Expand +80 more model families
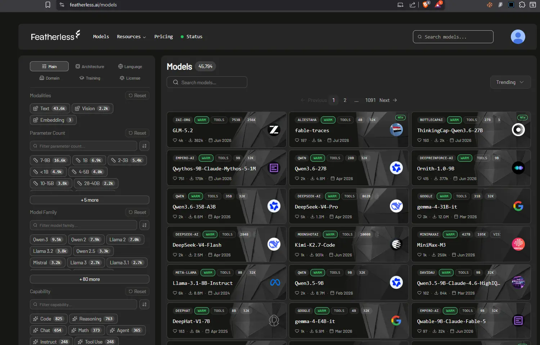The height and width of the screenshot is (345, 540). 90,279
